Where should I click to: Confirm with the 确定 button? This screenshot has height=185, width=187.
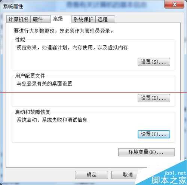pos(91,175)
